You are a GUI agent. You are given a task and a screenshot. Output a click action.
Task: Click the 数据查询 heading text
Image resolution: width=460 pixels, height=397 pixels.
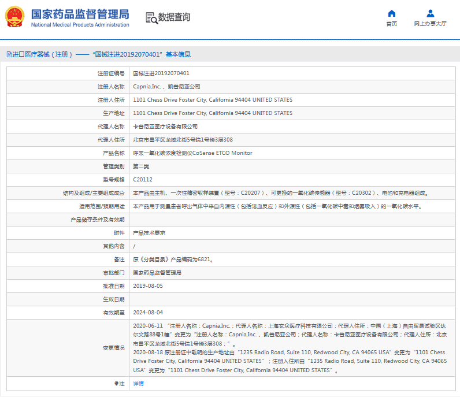coord(174,17)
